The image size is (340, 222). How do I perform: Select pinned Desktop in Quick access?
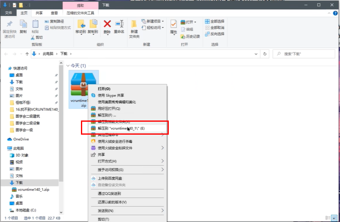19,75
